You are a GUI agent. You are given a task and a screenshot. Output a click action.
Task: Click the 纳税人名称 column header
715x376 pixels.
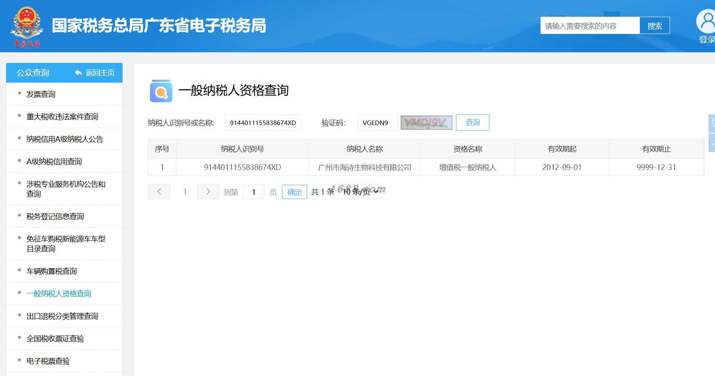click(364, 149)
